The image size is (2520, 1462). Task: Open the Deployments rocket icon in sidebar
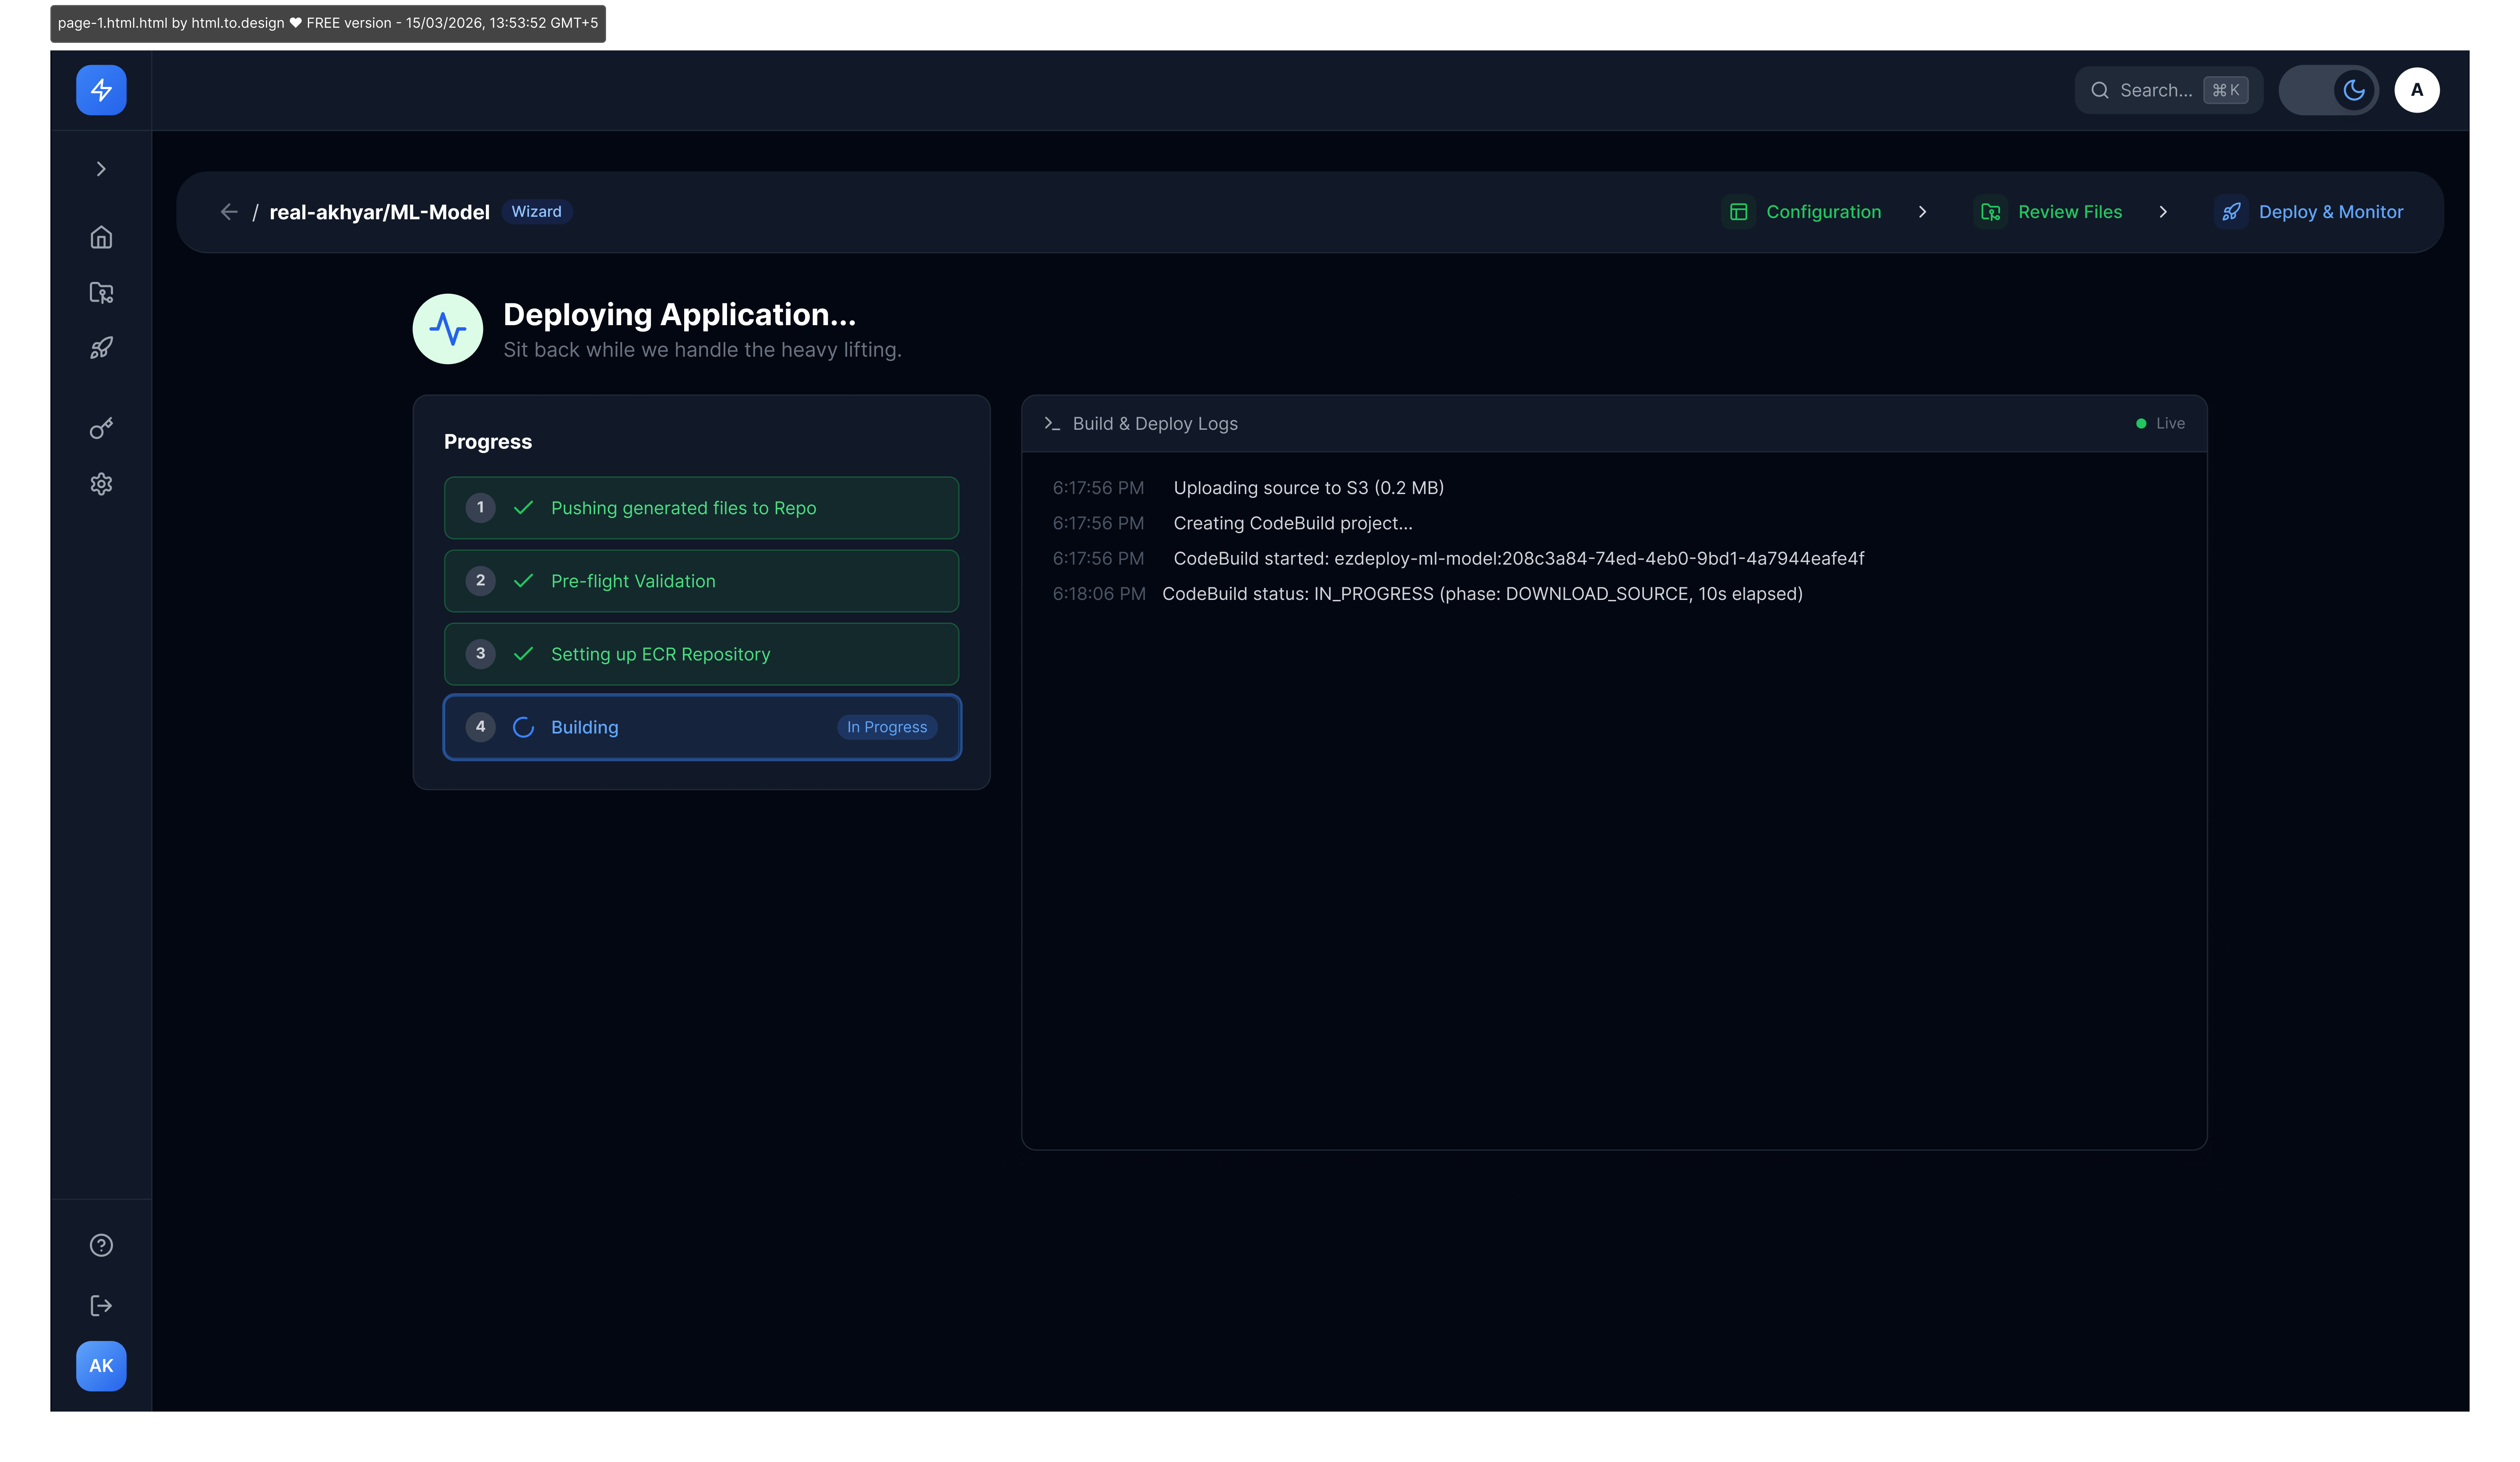click(100, 347)
